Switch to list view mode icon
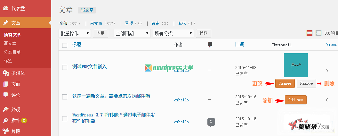The image size is (338, 136). tap(310, 33)
